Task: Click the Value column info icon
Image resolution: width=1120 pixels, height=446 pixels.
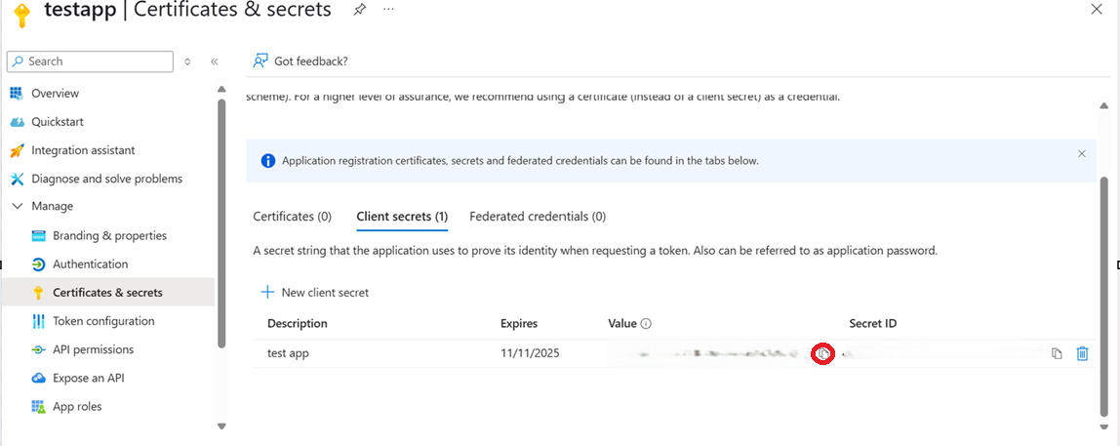Action: pyautogui.click(x=646, y=324)
